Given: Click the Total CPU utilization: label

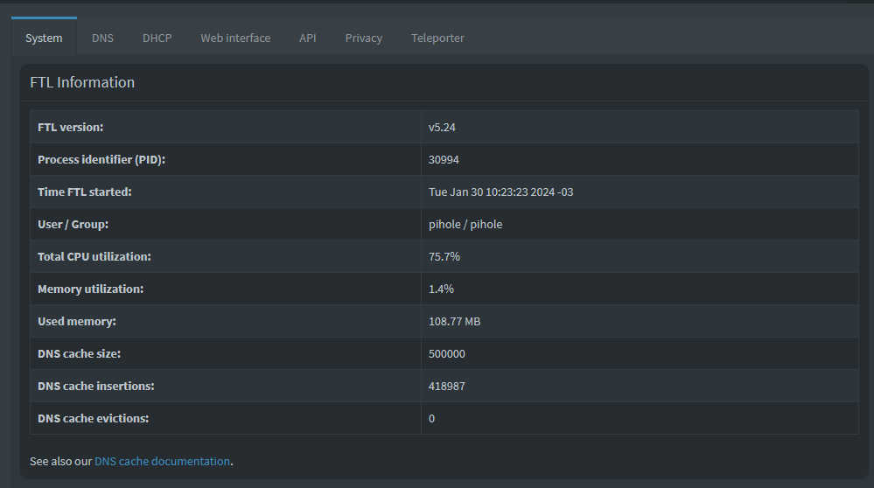Looking at the screenshot, I should tap(94, 257).
